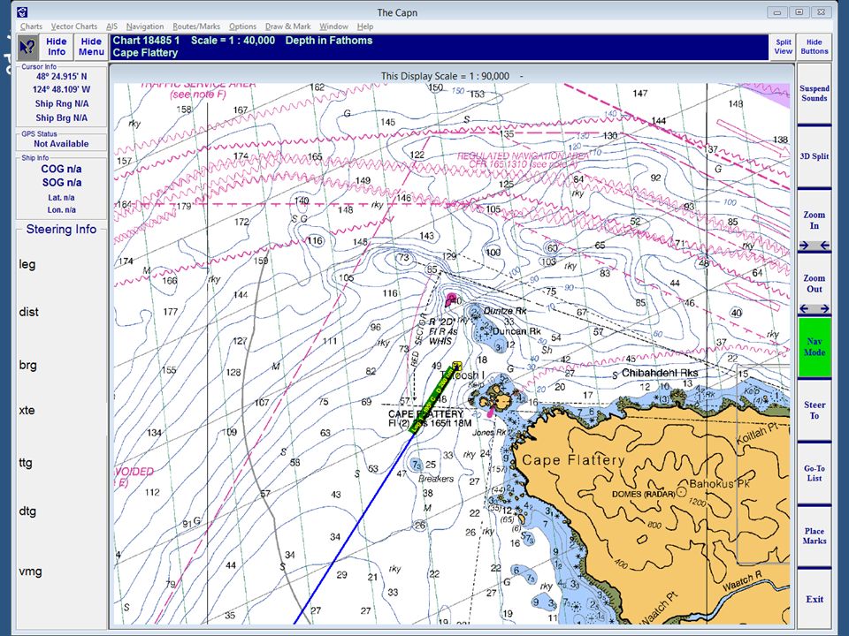This screenshot has width=849, height=636.
Task: Click the cursor longitude '124° 48.109' W'
Action: 61,90
